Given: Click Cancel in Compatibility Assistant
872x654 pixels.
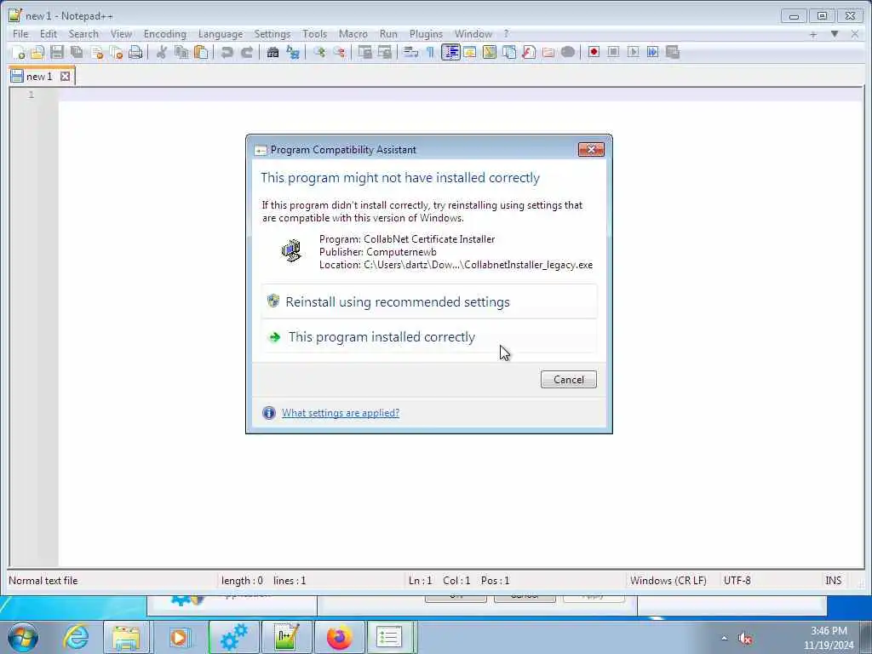Looking at the screenshot, I should pos(568,379).
